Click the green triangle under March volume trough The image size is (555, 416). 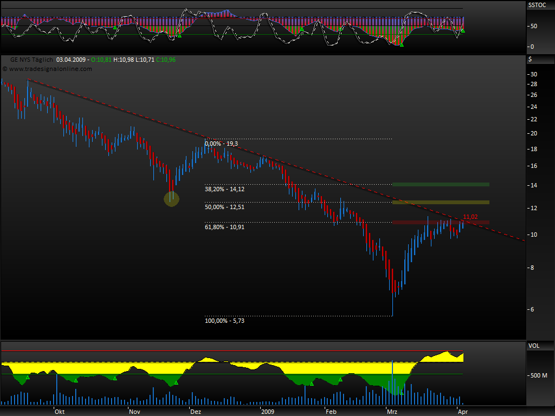tap(402, 393)
